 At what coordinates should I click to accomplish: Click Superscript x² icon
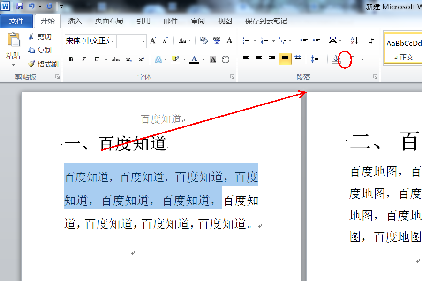141,59
